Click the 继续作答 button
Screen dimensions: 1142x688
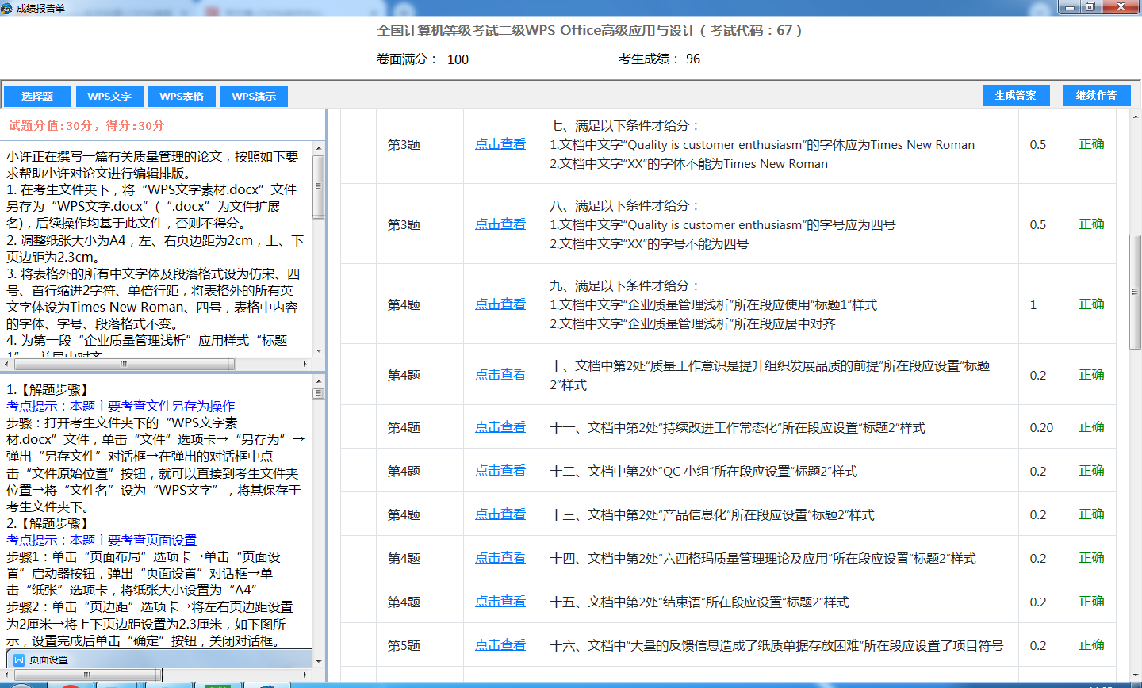click(x=1096, y=95)
